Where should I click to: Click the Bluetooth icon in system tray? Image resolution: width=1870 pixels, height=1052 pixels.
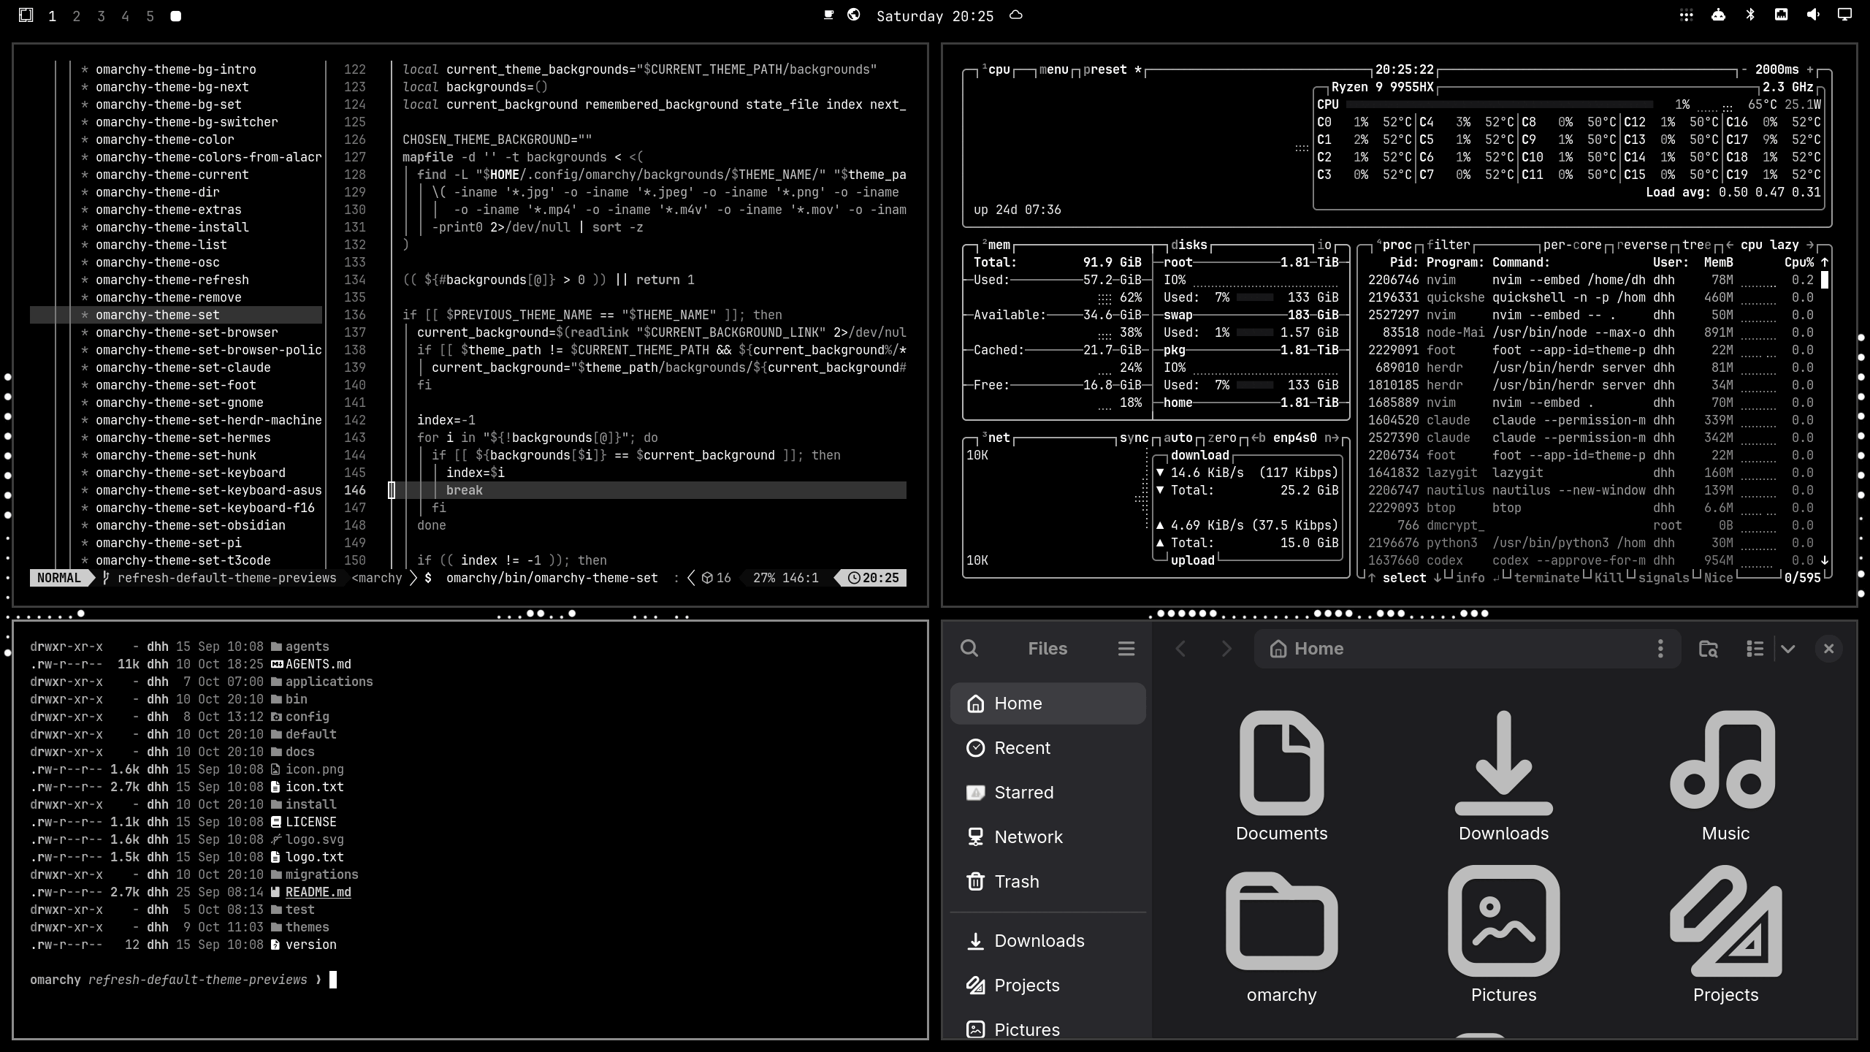[x=1750, y=15]
